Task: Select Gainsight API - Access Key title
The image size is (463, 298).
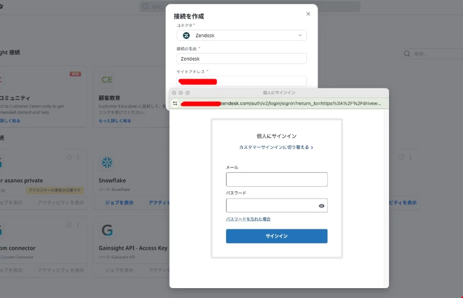Action: click(133, 248)
